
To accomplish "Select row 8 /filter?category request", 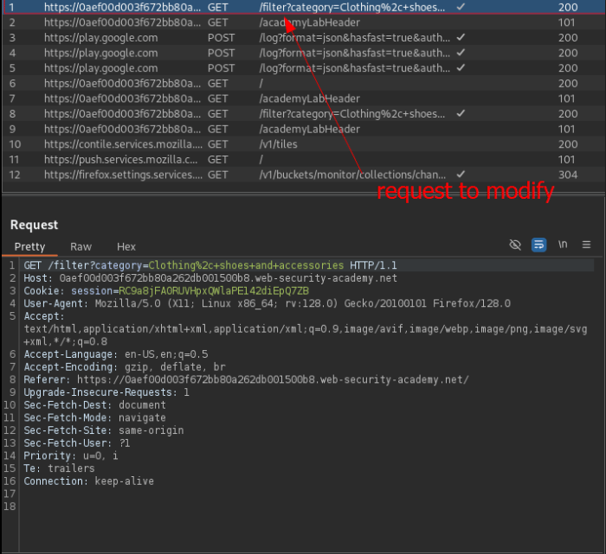I will pyautogui.click(x=303, y=114).
